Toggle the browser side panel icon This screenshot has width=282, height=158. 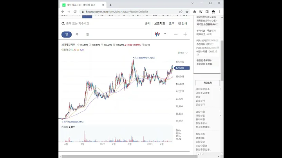[x=207, y=12]
